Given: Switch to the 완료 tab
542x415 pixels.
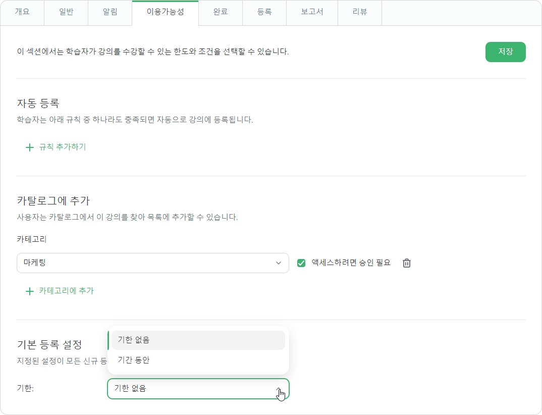Looking at the screenshot, I should 221,13.
